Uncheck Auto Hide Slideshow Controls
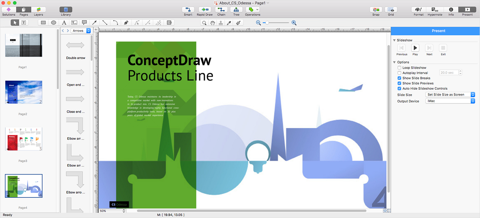 (399, 89)
